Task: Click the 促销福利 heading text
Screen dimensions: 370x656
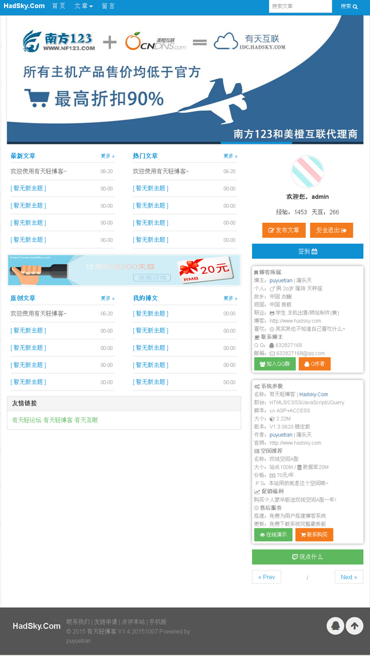Action: click(x=273, y=491)
